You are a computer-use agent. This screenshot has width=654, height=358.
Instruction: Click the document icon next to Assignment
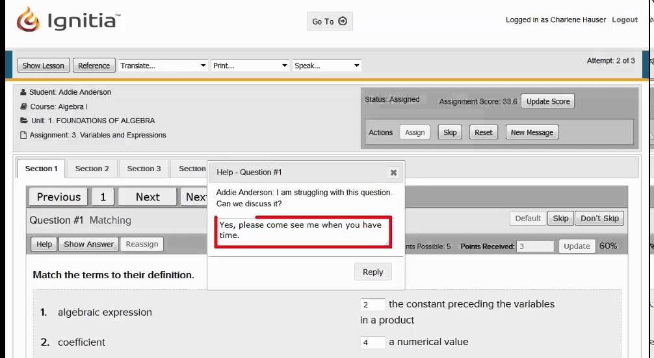coord(23,135)
